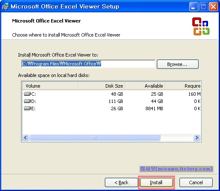Click the Available column header
Viewport: 220px width, 191px height.
[145, 86]
